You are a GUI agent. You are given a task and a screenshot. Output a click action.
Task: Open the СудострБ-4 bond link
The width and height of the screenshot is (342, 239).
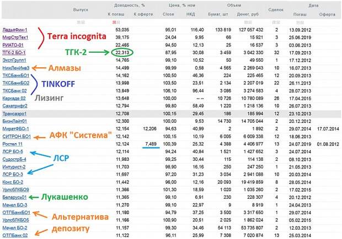coord(14,159)
